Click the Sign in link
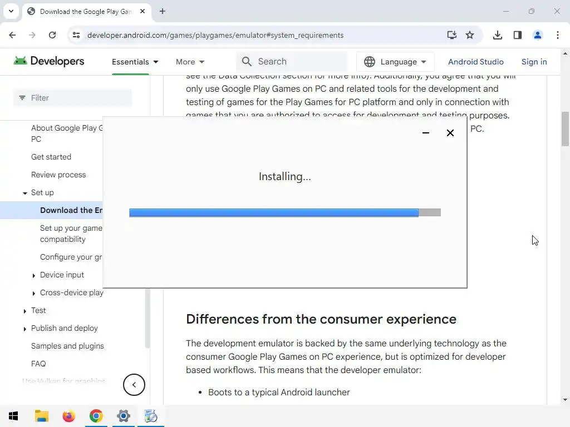Screen dimensions: 570x427 click(534, 62)
